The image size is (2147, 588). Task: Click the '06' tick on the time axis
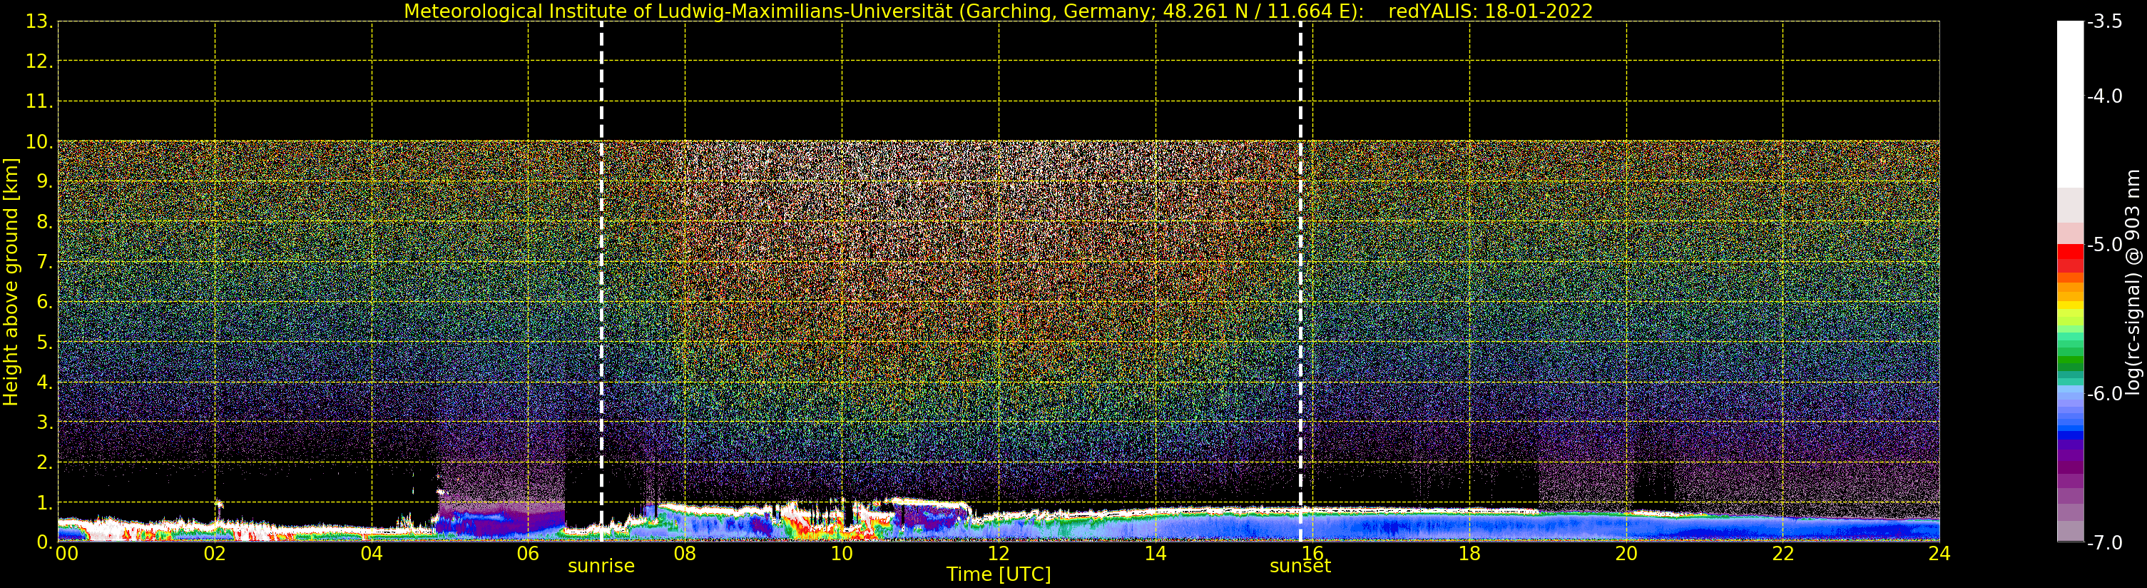pos(529,553)
